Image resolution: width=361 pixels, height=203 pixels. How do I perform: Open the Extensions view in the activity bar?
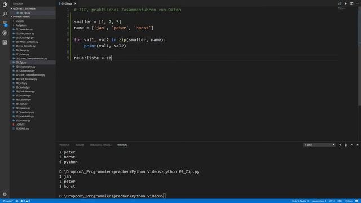pyautogui.click(x=5, y=42)
